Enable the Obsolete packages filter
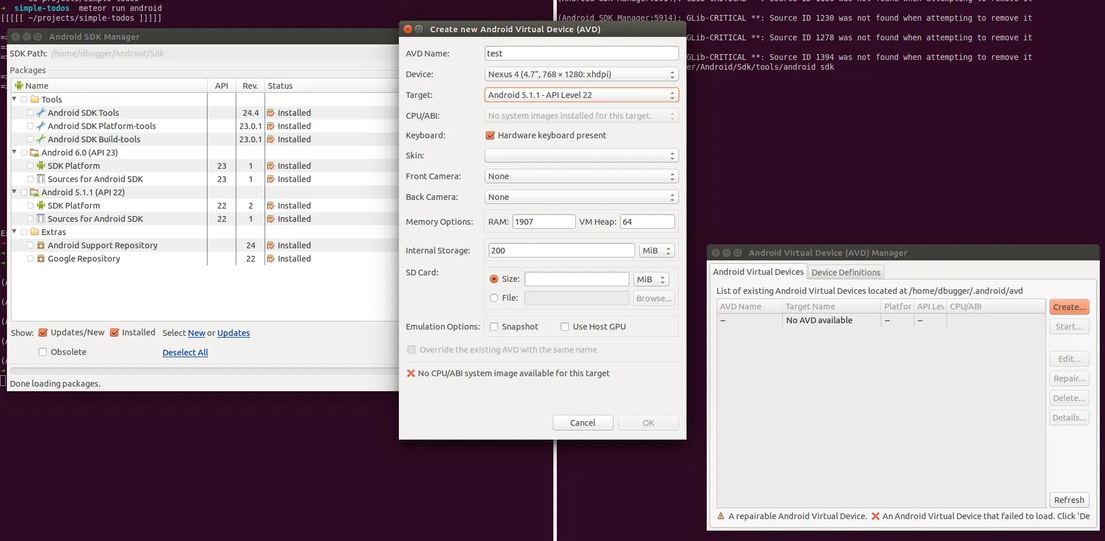 pyautogui.click(x=43, y=352)
